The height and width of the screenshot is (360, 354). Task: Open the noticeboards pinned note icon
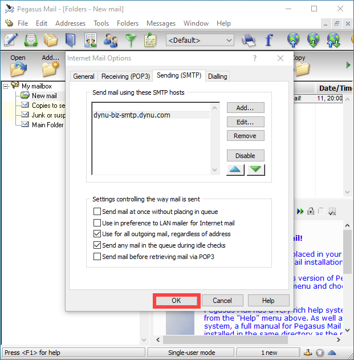point(150,40)
